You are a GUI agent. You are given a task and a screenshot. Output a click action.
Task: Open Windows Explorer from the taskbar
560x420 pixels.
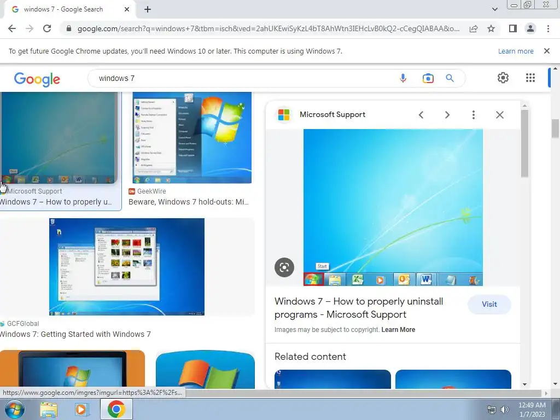(x=48, y=409)
